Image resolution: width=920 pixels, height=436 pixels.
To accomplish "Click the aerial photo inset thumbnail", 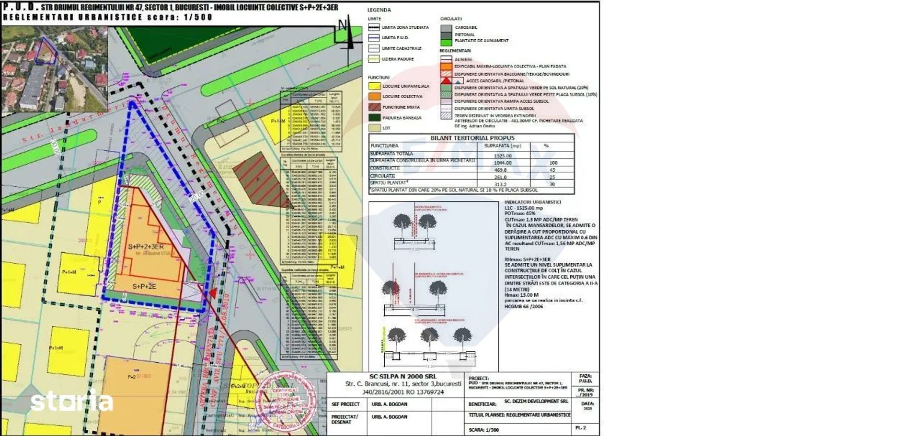I will 54,68.
